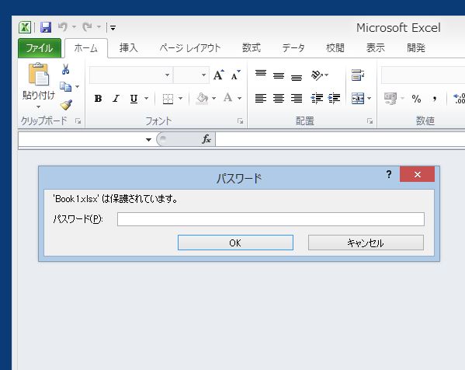This screenshot has height=370, width=465.
Task: Switch to the 挿入 tab
Action: coord(128,48)
